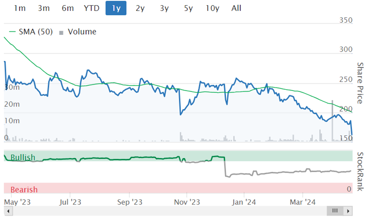This screenshot has height=219, width=368.
Task: Click the Jan '24 axis label
Action: point(244,202)
